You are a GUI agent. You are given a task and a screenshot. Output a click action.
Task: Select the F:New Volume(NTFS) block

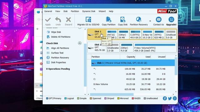point(155,48)
